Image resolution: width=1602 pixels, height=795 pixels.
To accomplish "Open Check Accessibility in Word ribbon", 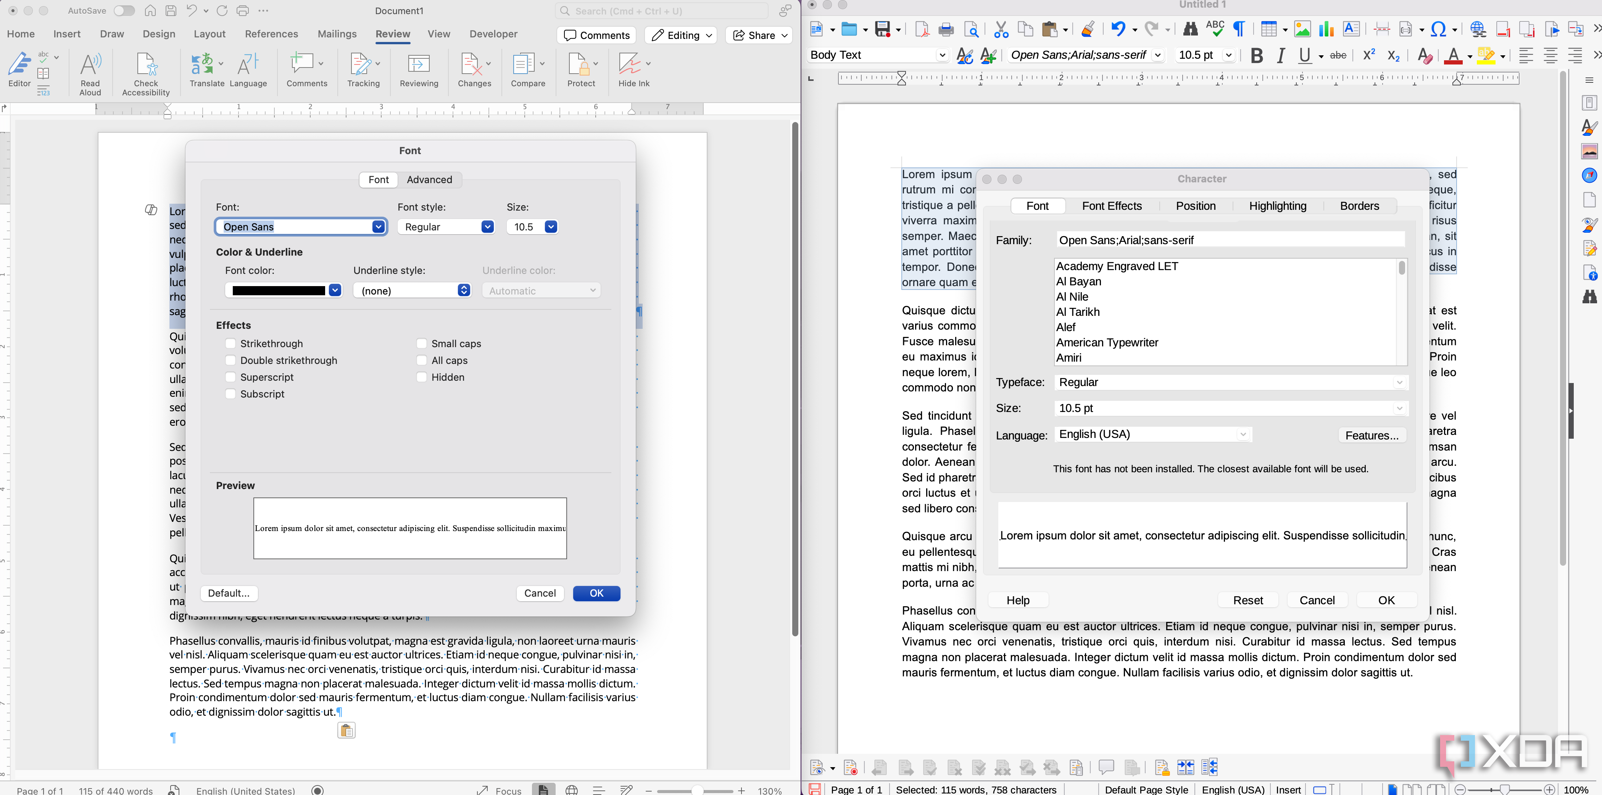I will point(146,73).
